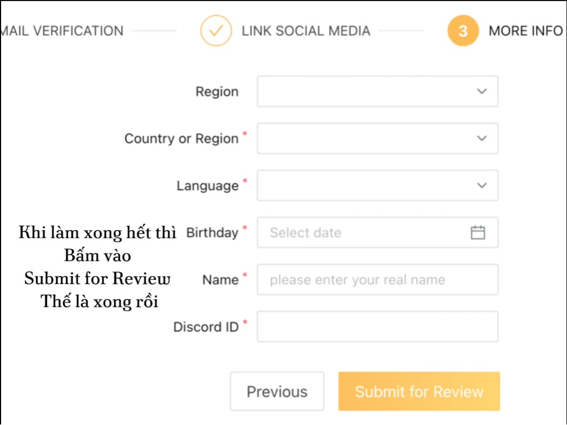Screen dimensions: 567x425
Task: Click the Birthday field label
Action: [212, 233]
